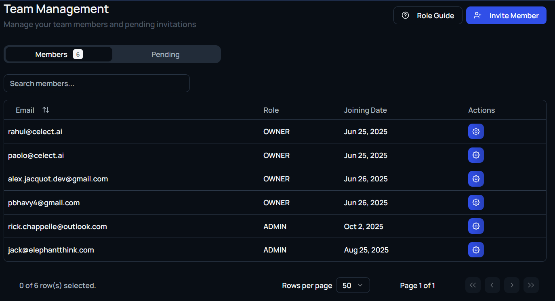
Task: Jump to last page double-right chevron
Action: (531, 285)
